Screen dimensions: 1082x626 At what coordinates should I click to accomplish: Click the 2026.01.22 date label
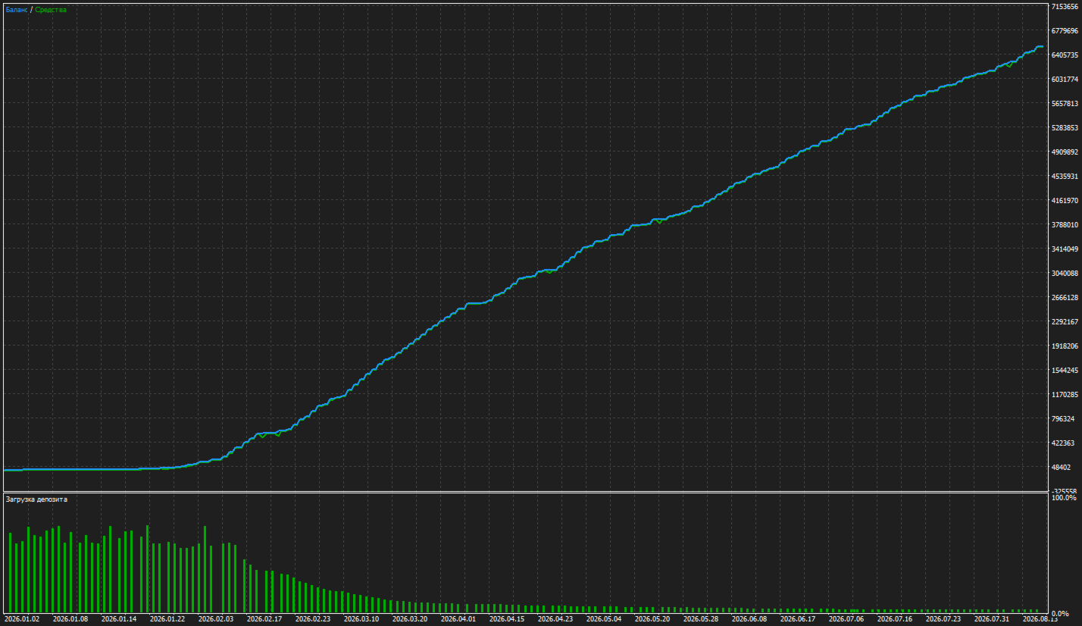click(167, 619)
